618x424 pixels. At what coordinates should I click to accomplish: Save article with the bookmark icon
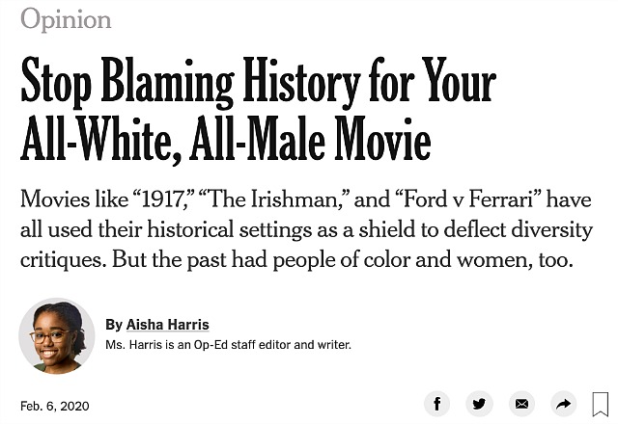pos(601,404)
